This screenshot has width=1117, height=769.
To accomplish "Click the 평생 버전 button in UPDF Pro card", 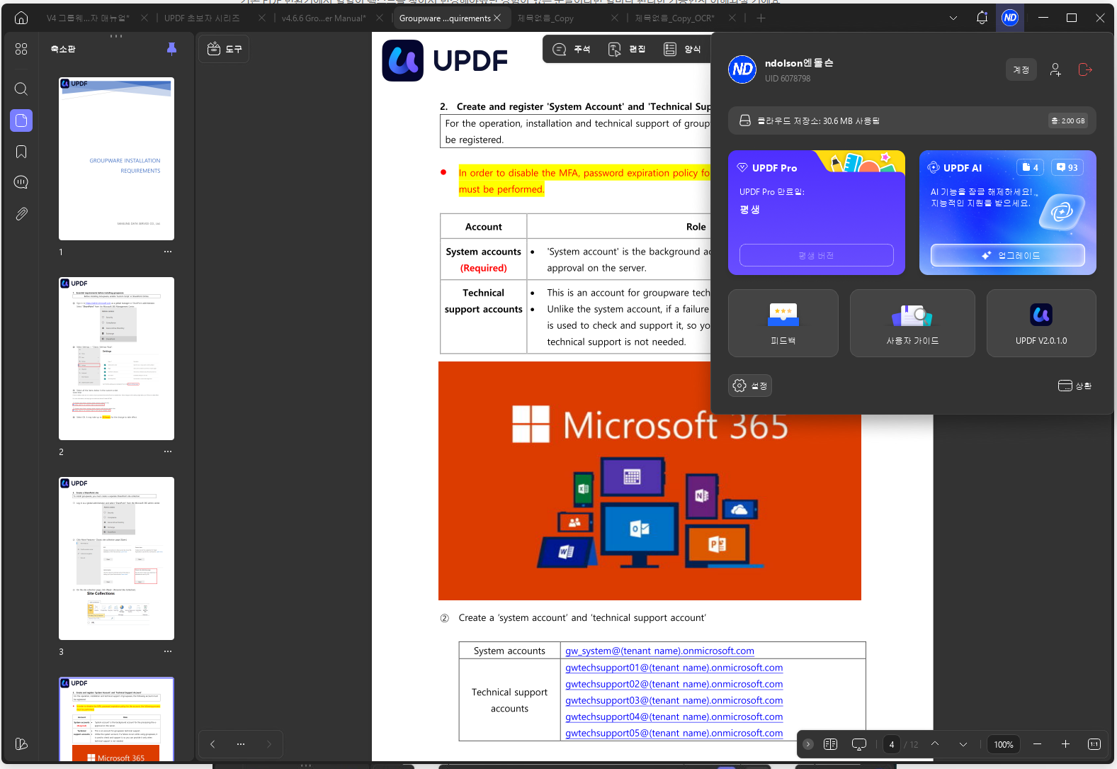I will [816, 255].
